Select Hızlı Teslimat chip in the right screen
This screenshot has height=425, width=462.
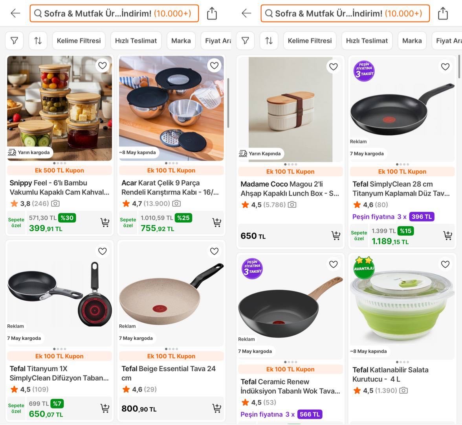pos(367,41)
